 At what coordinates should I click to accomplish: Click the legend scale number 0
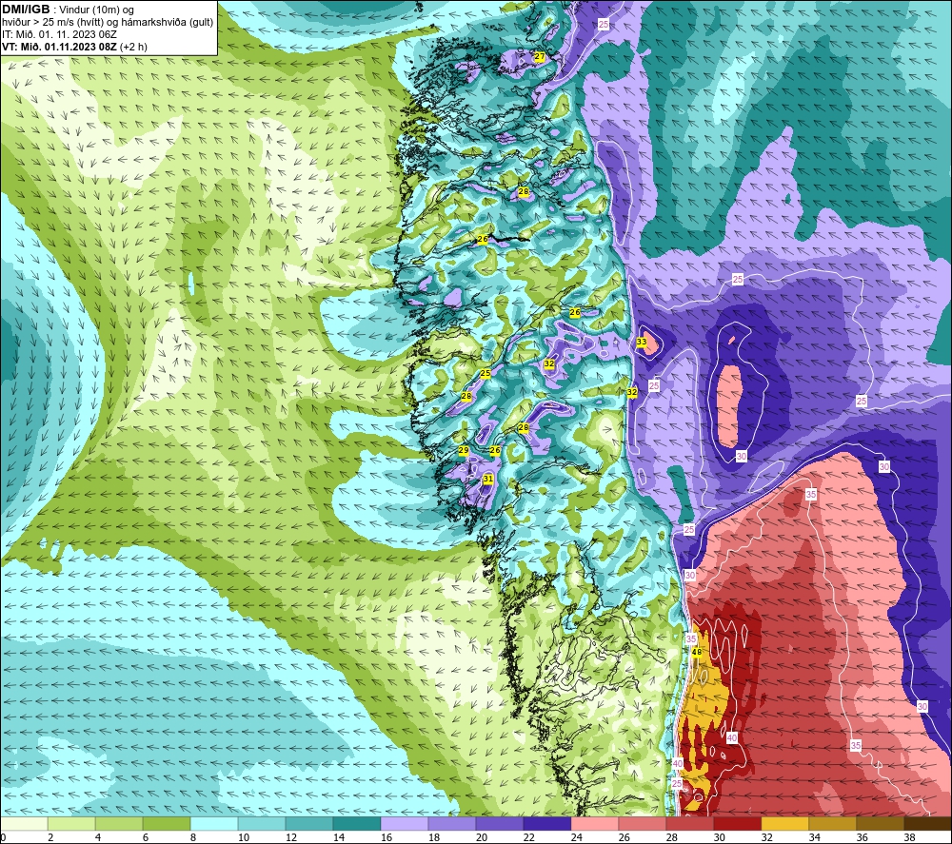[x=3, y=837]
